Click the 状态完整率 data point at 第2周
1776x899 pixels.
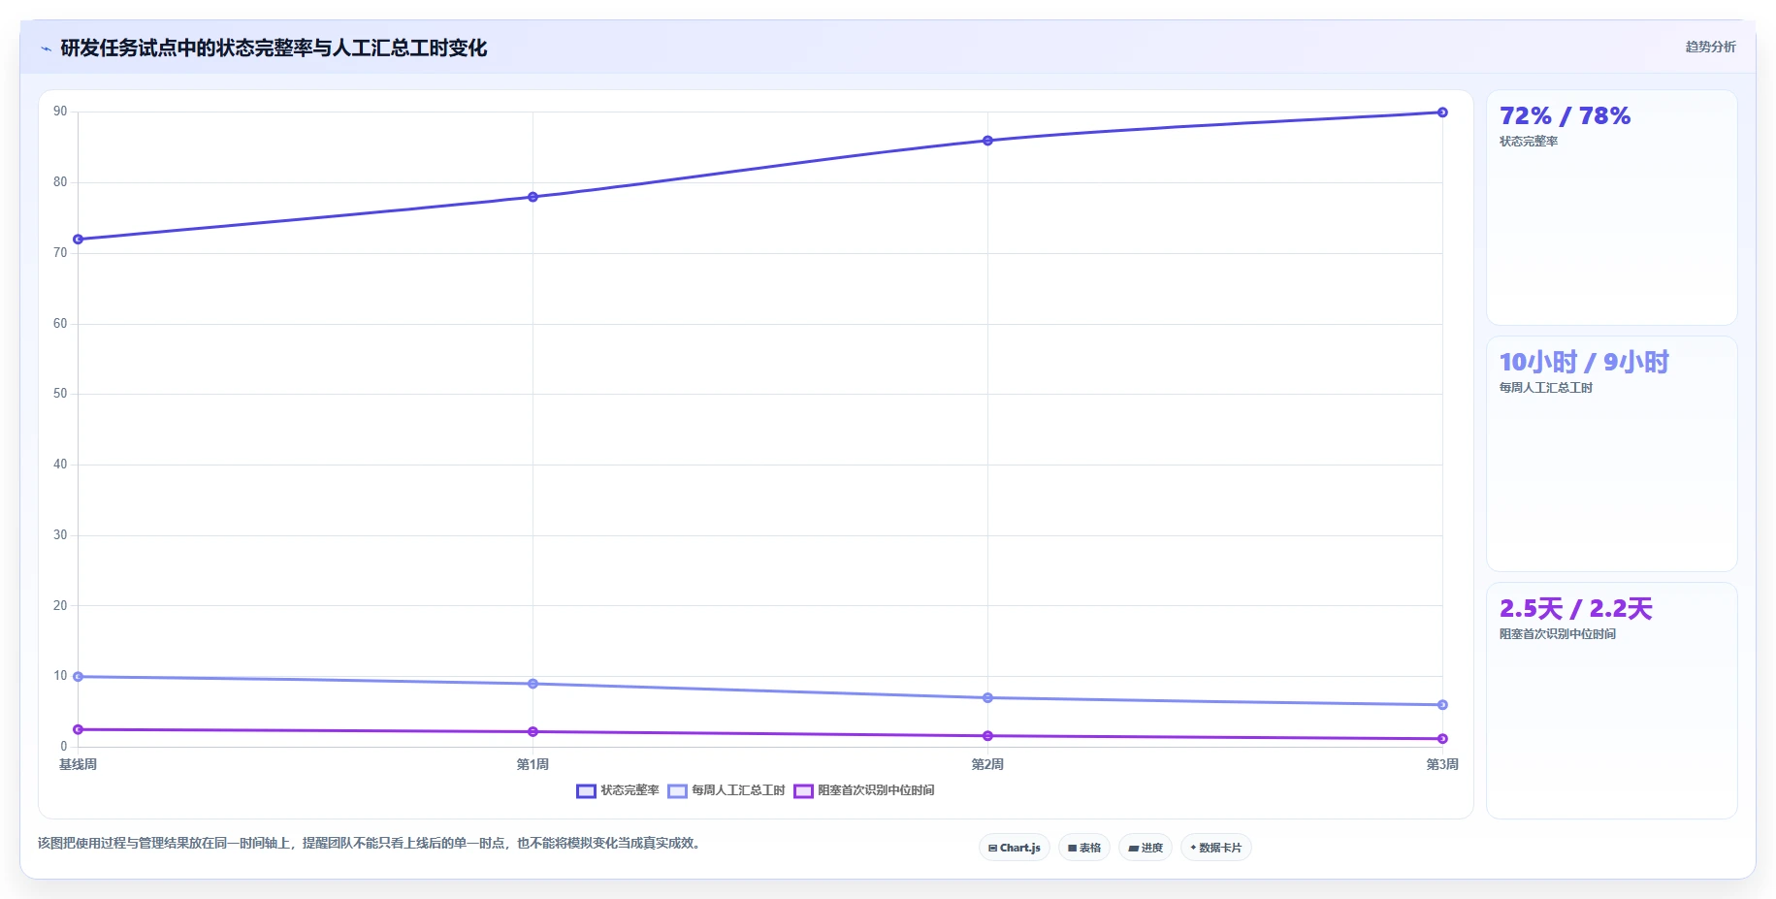pos(987,141)
